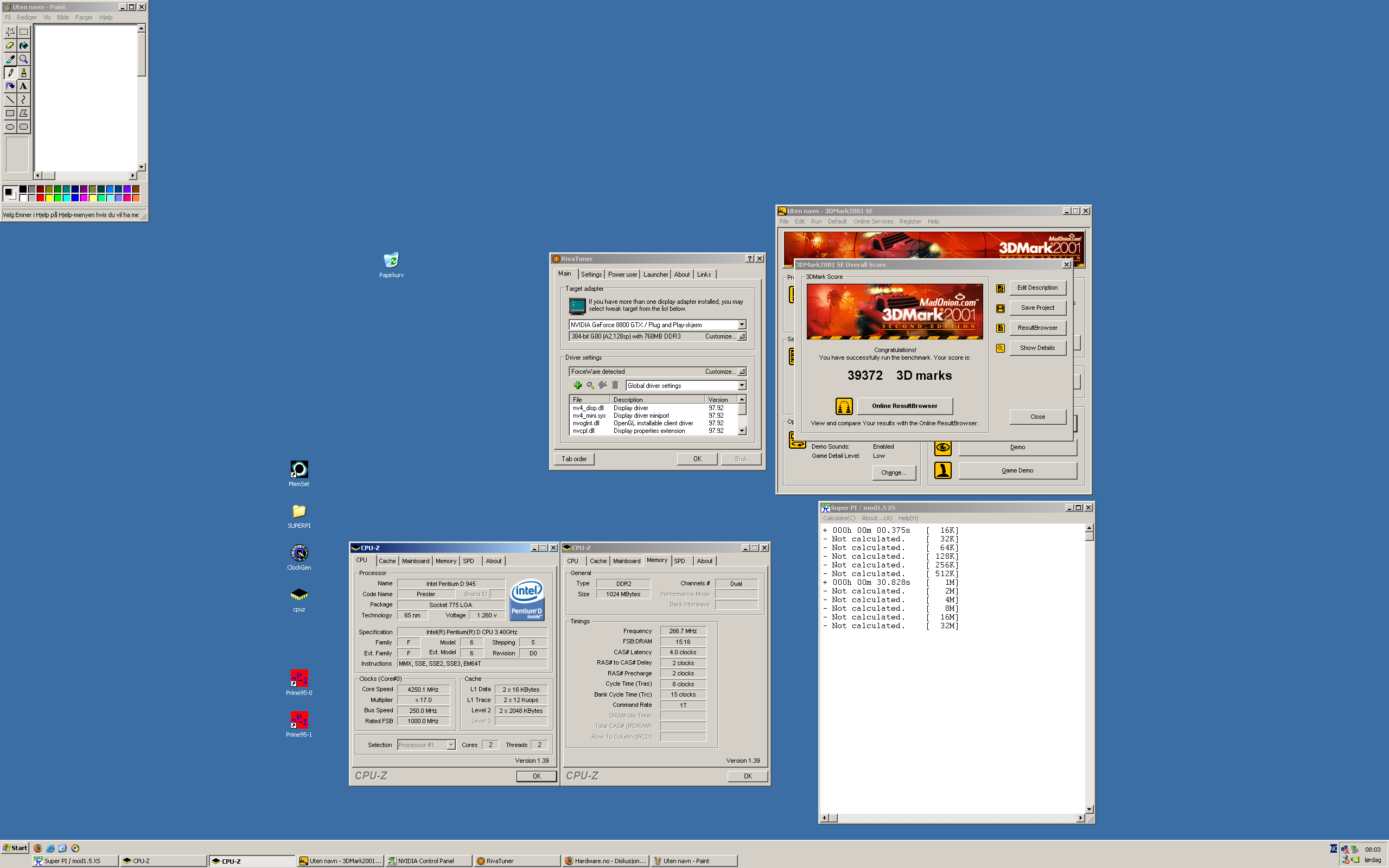The width and height of the screenshot is (1389, 868).
Task: Open the adapter Customize arrow in RivaTuner
Action: point(742,336)
